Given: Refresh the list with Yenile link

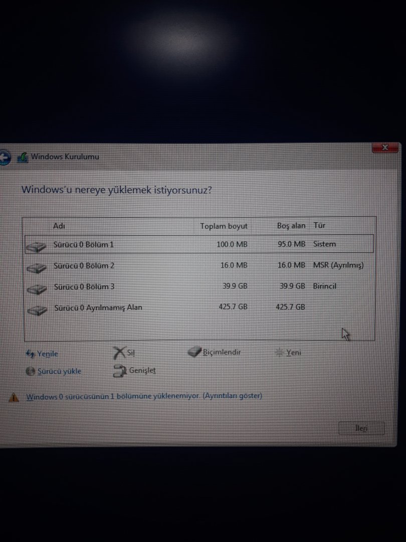Looking at the screenshot, I should [48, 354].
